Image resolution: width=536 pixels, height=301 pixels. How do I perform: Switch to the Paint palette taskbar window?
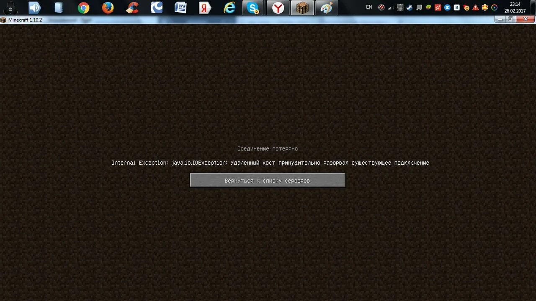[327, 8]
